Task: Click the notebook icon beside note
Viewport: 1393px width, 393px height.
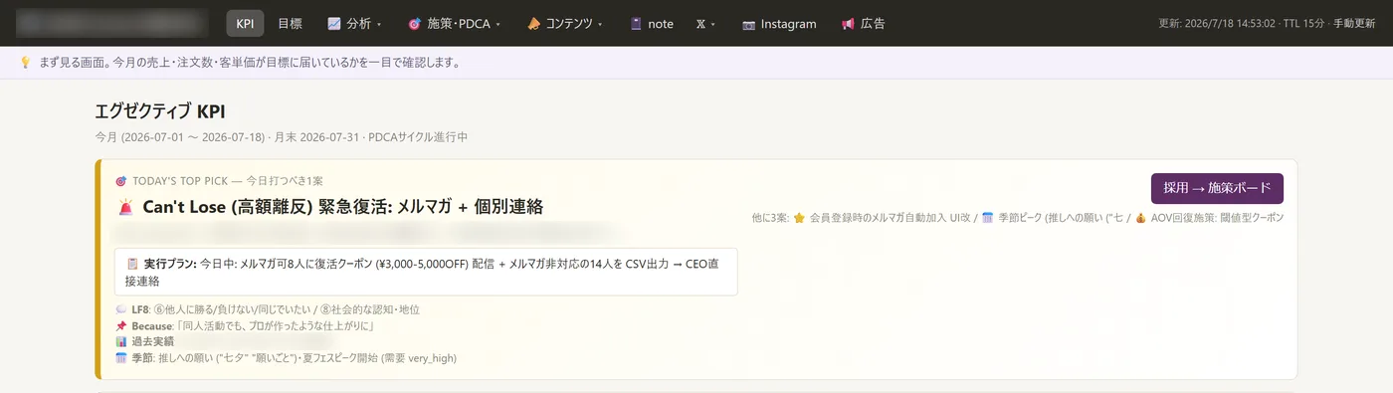Action: click(636, 24)
